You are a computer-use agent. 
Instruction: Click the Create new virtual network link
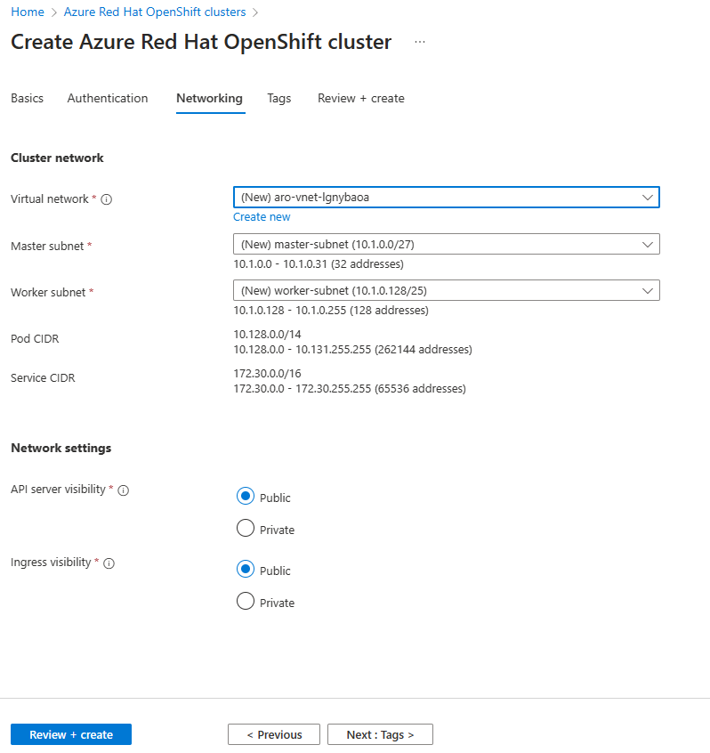(262, 217)
